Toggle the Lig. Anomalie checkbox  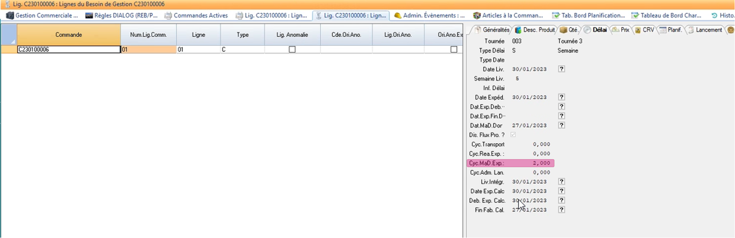coord(292,50)
